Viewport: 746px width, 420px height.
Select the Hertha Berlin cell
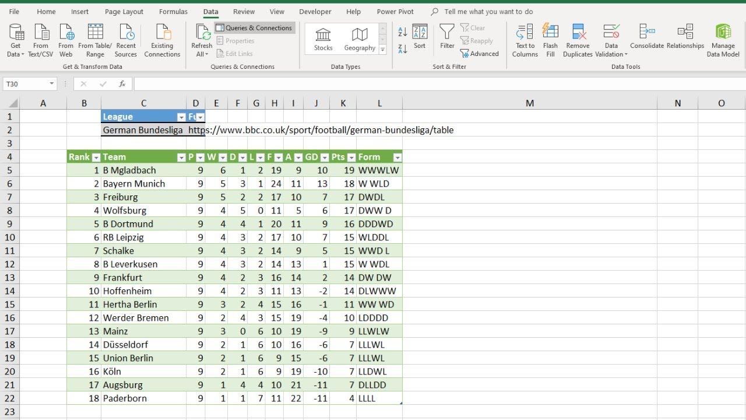coord(143,304)
